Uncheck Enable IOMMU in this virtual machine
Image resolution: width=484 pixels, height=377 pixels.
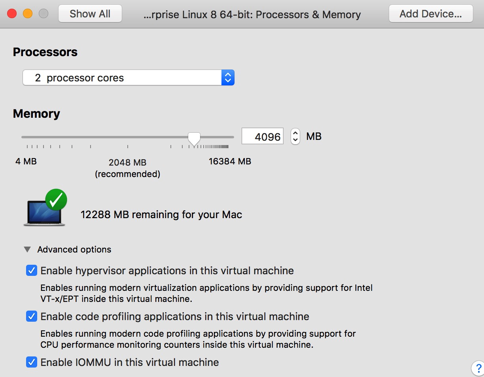32,362
